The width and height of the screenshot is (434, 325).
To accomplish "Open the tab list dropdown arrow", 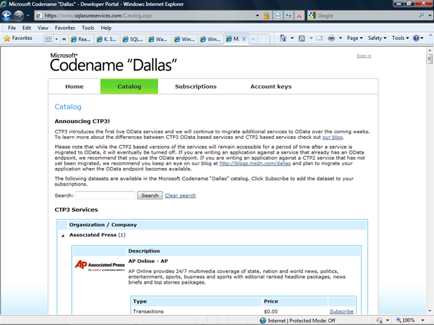I will [56, 39].
